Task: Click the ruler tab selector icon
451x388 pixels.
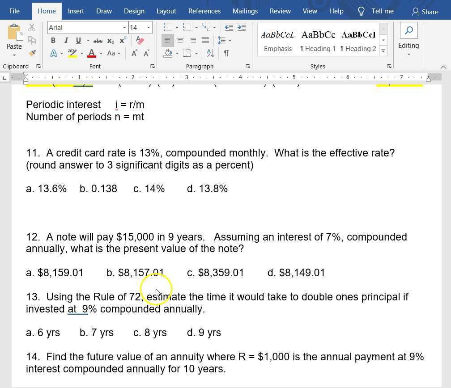Action: (4, 78)
